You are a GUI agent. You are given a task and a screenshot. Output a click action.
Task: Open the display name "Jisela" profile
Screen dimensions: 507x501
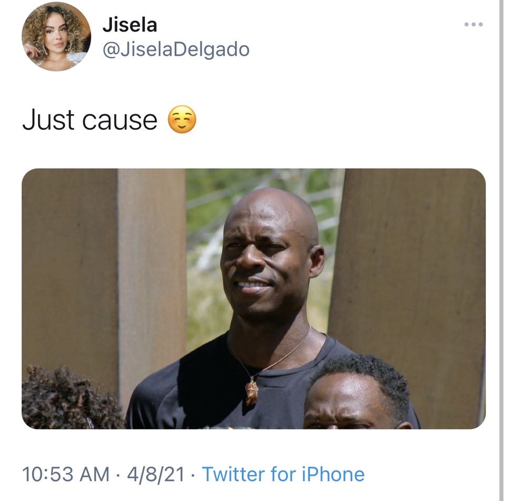[x=130, y=25]
